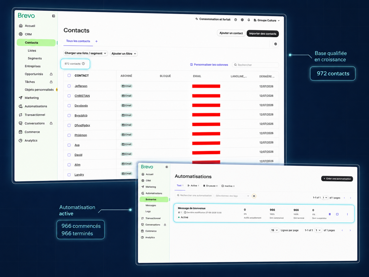The image size is (369, 277).
Task: Go to next page with top right chevron
Action: click(350, 198)
